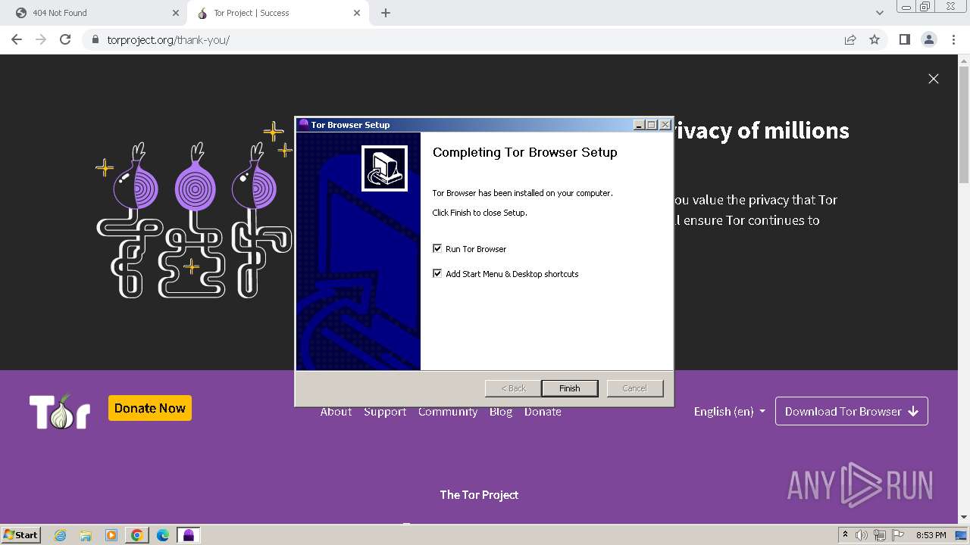Switch to Chrome on the taskbar

(136, 535)
